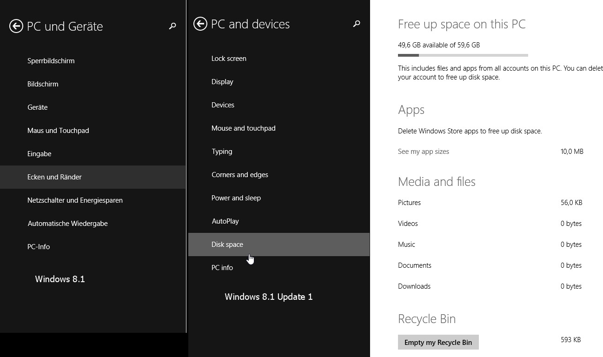Image resolution: width=603 pixels, height=357 pixels.
Task: Click Music entry under Media and files
Action: coord(406,245)
